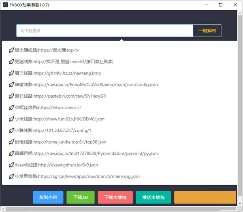
Task: Click the teal 推送本地包 button
Action: tap(153, 197)
